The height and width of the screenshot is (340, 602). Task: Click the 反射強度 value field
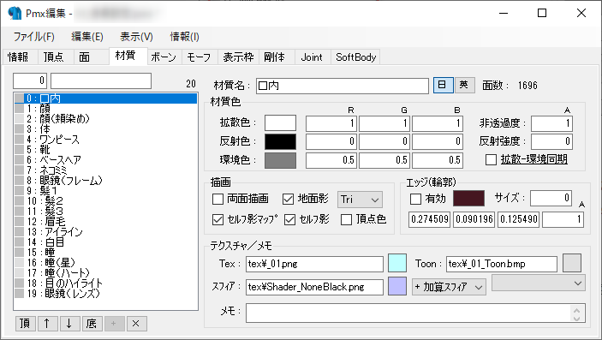[551, 141]
